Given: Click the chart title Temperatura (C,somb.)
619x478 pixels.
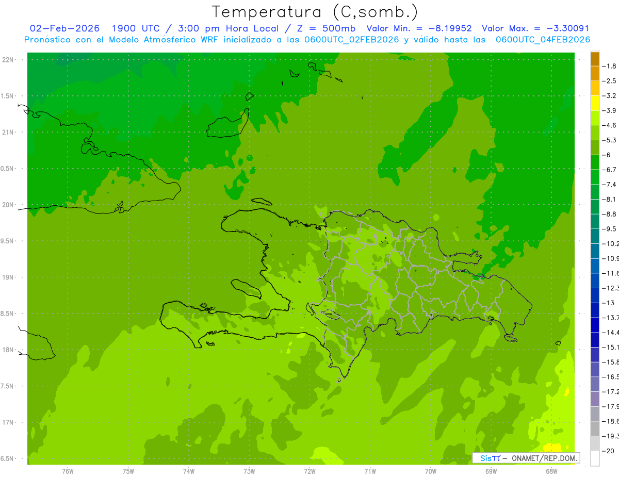Looking at the screenshot, I should 315,12.
